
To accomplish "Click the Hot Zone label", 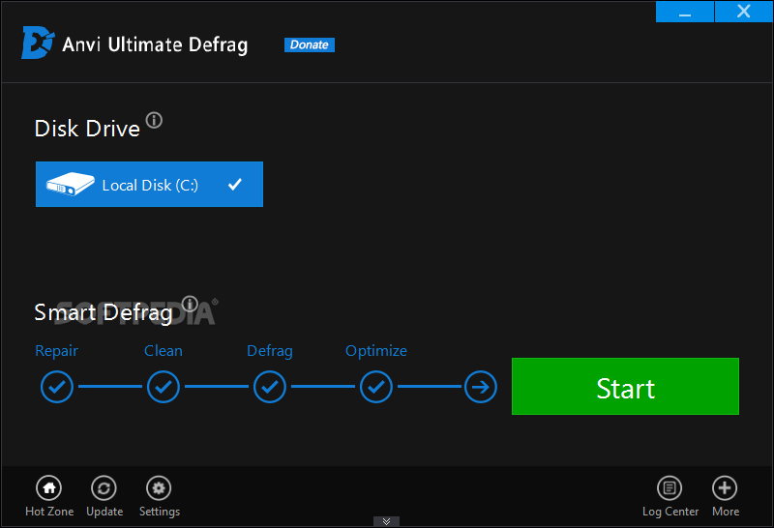I will pos(49,512).
